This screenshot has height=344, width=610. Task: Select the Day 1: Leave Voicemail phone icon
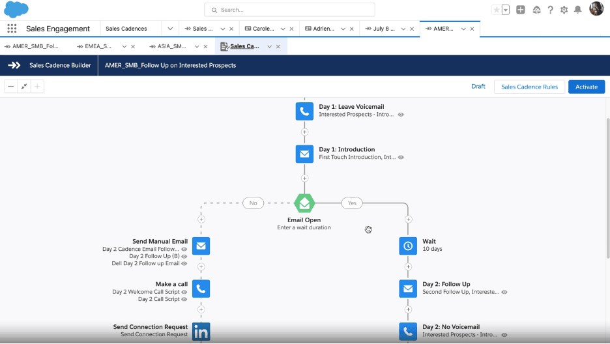coord(304,111)
